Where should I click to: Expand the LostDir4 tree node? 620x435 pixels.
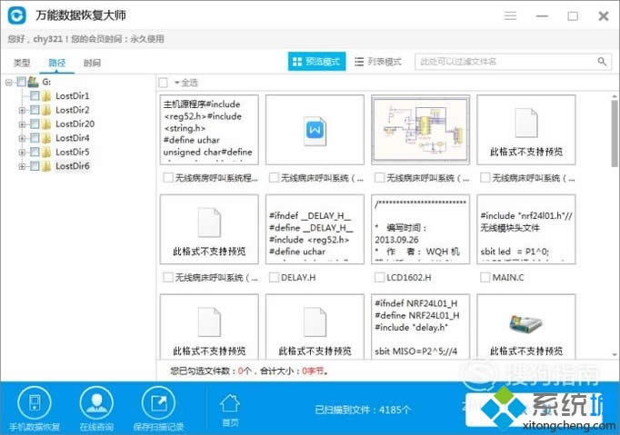coord(22,138)
